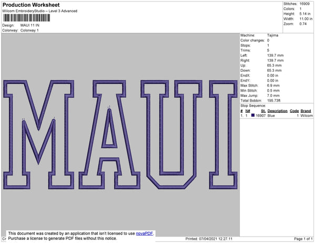The height and width of the screenshot is (243, 315).
Task: Click the Machine value 'Tajima'
Action: pos(272,35)
